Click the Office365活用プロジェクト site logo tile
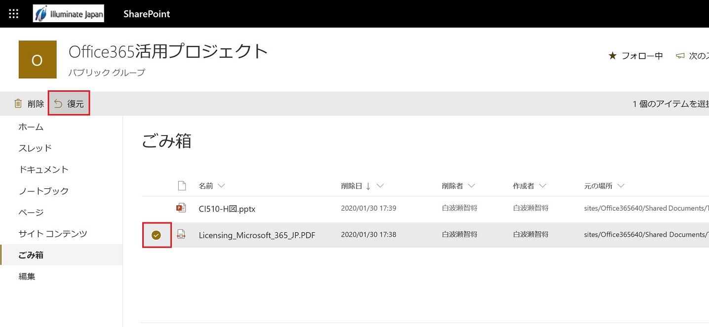The image size is (709, 327). pyautogui.click(x=38, y=60)
